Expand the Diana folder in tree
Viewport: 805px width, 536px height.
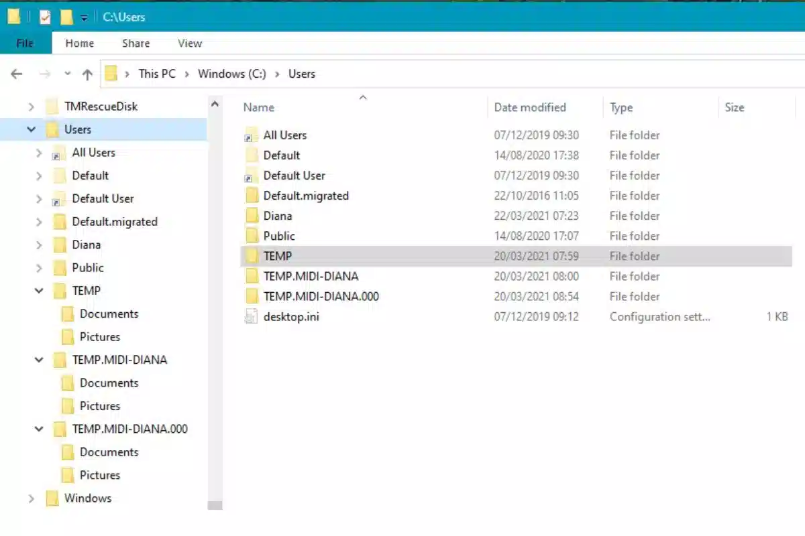coord(39,245)
